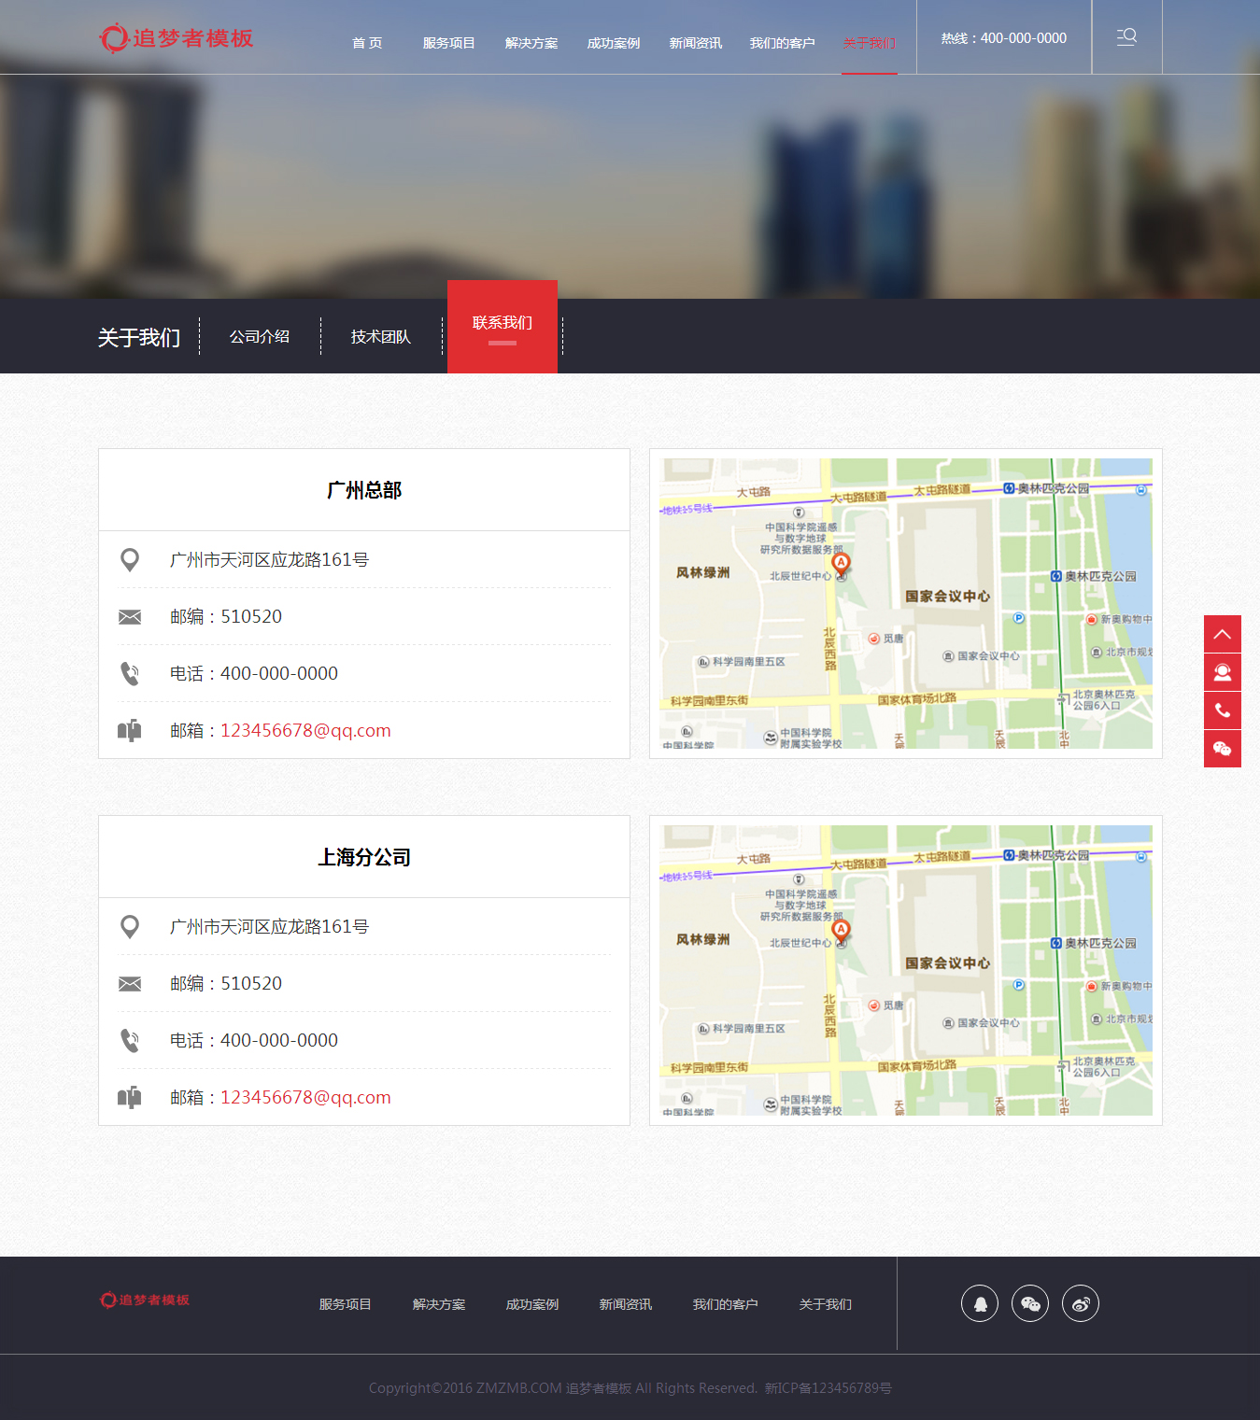Go to 首页 in top navigation

click(367, 43)
